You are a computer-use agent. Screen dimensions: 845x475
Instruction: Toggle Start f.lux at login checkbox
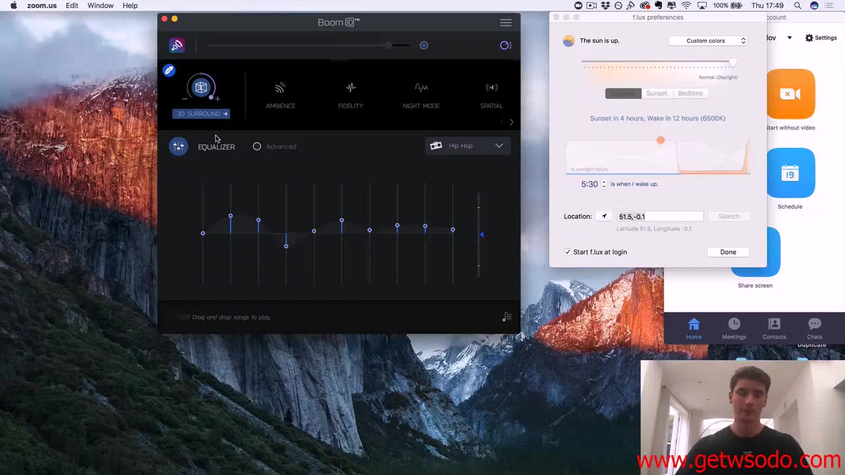click(x=568, y=252)
